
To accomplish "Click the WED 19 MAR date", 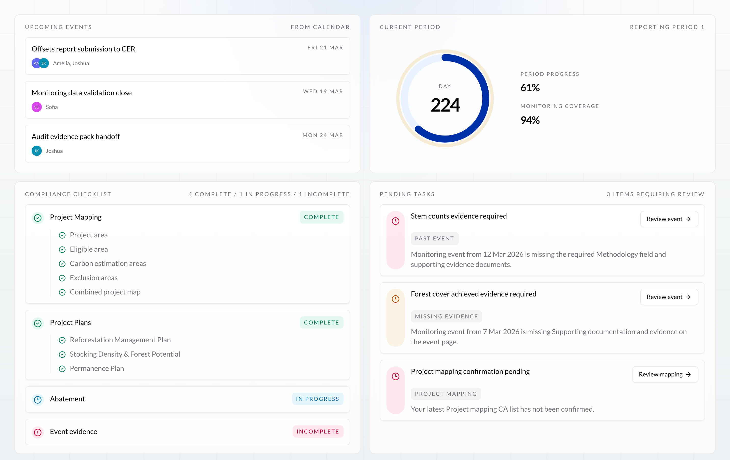I will tap(323, 91).
